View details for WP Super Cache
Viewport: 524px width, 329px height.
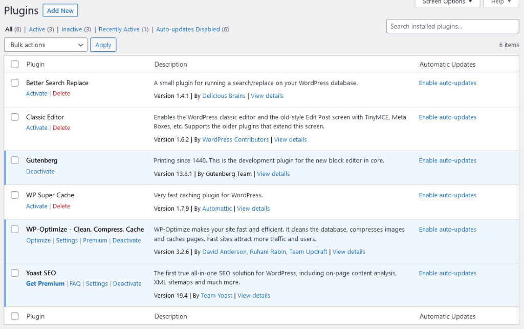[253, 209]
